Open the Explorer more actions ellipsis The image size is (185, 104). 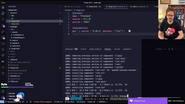[60, 7]
